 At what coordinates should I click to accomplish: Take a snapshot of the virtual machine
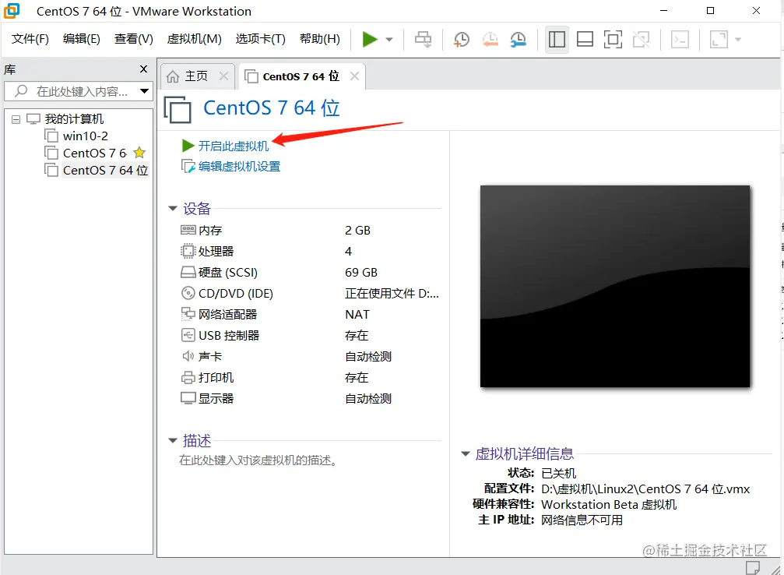pyautogui.click(x=461, y=39)
